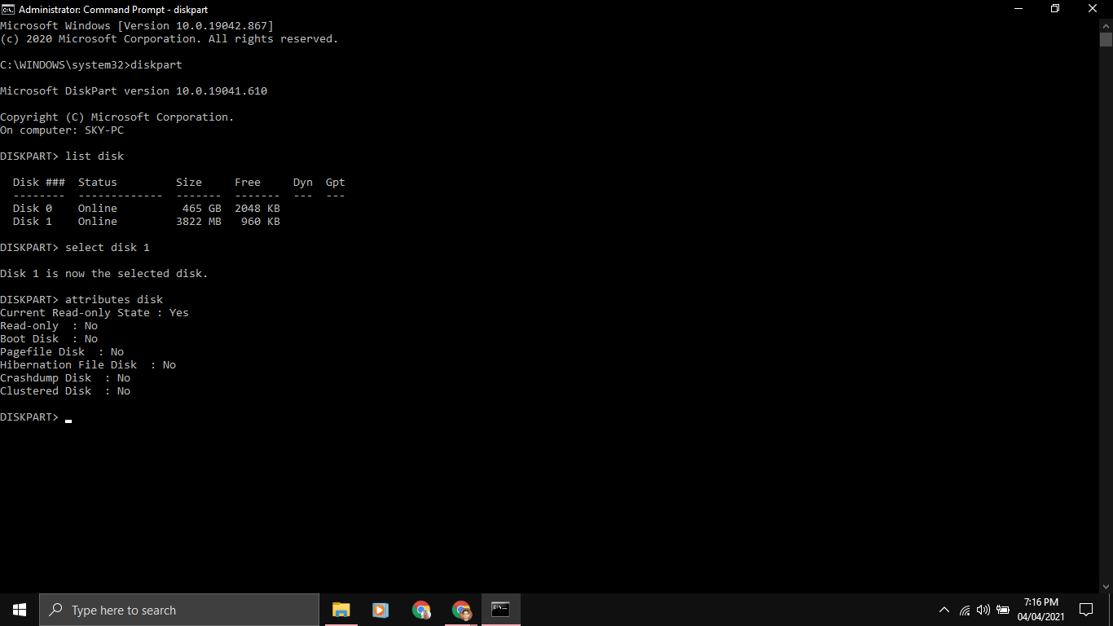Image resolution: width=1113 pixels, height=626 pixels.
Task: Click the taskbar clock showing 7:16 PM
Action: coord(1040,610)
